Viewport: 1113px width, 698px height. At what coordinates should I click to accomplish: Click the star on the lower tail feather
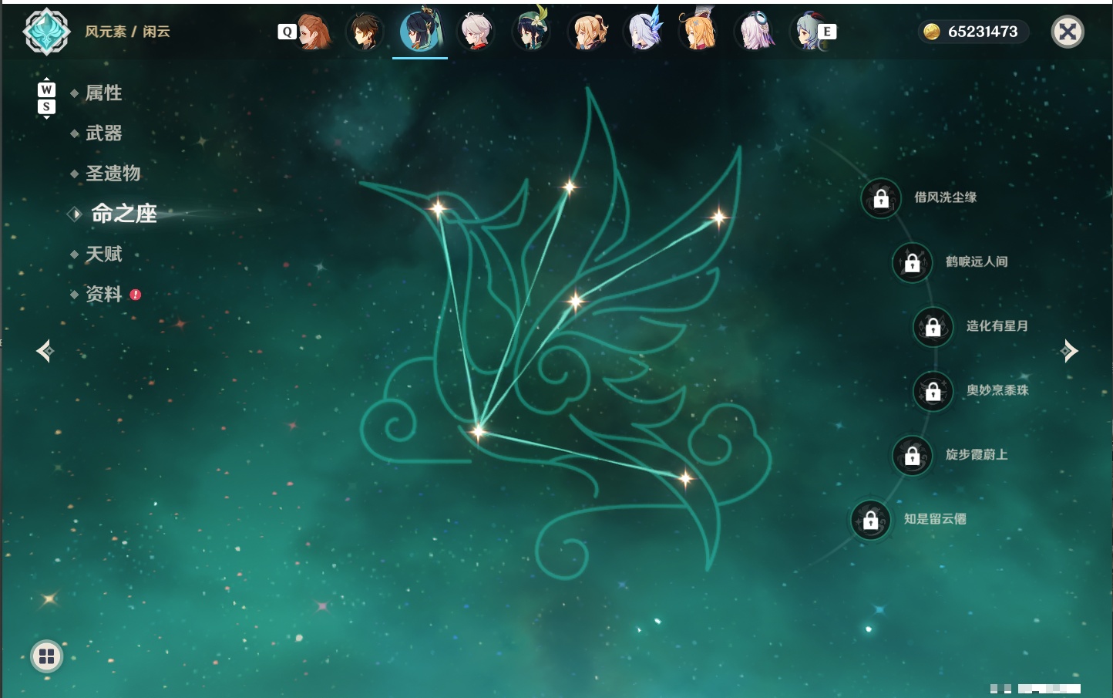click(685, 479)
